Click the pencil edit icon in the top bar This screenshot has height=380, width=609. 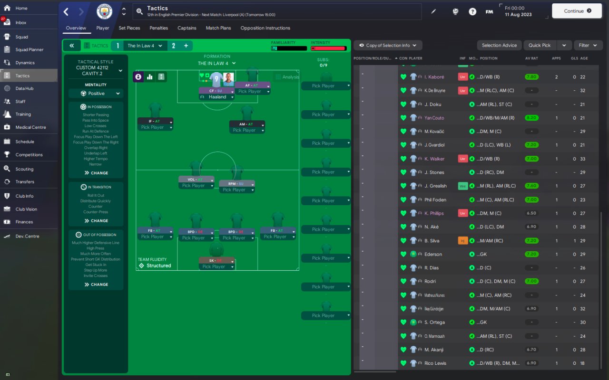pos(433,11)
